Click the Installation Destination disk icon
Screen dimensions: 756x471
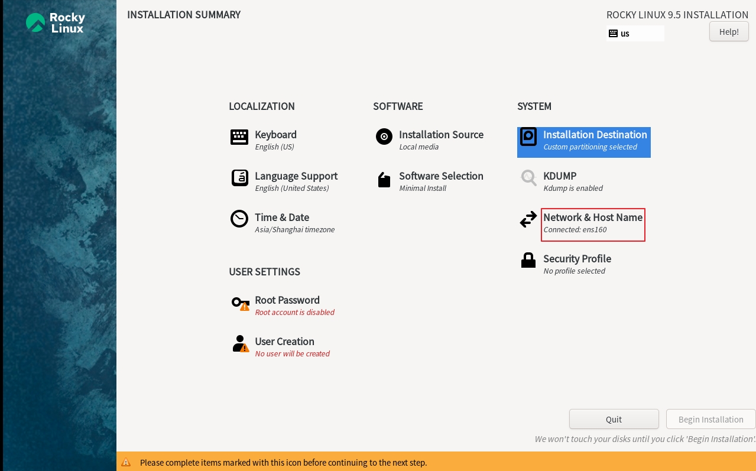[x=528, y=137]
